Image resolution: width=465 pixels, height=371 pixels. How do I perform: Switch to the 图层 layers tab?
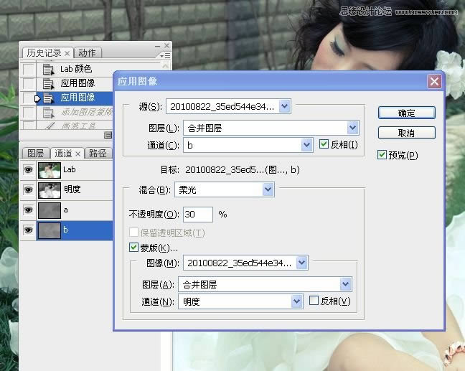pos(35,153)
